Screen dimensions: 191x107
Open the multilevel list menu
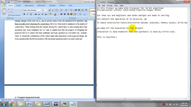click(71, 10)
